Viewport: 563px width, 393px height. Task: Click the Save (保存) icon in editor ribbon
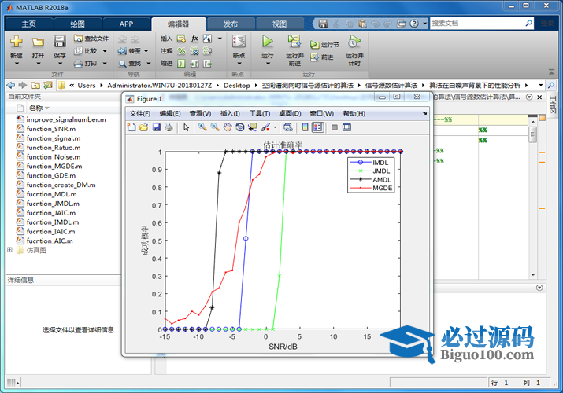tap(60, 42)
